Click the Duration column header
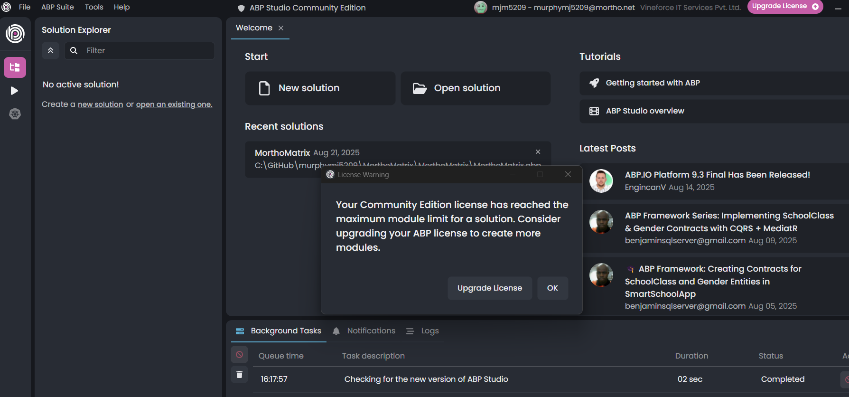849x397 pixels. click(x=691, y=356)
